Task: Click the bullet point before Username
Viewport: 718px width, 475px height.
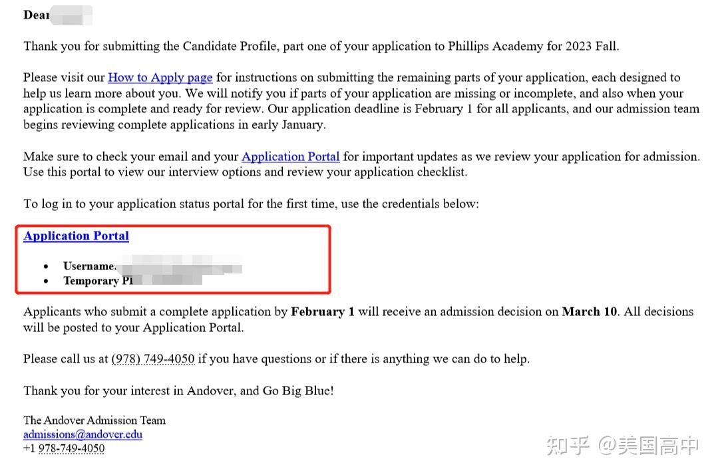Action: click(x=46, y=266)
